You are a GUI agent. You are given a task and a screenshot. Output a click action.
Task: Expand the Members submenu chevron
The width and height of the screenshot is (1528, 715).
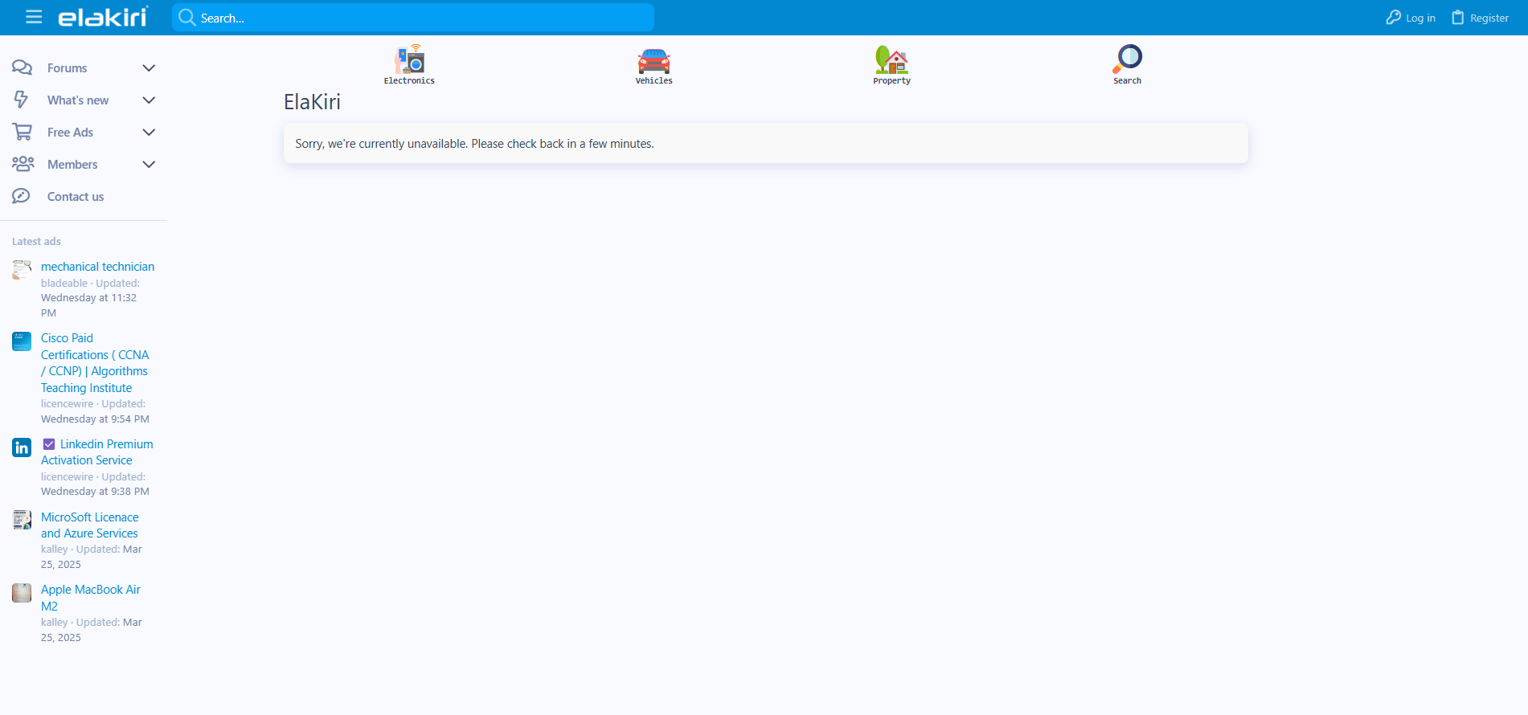149,165
